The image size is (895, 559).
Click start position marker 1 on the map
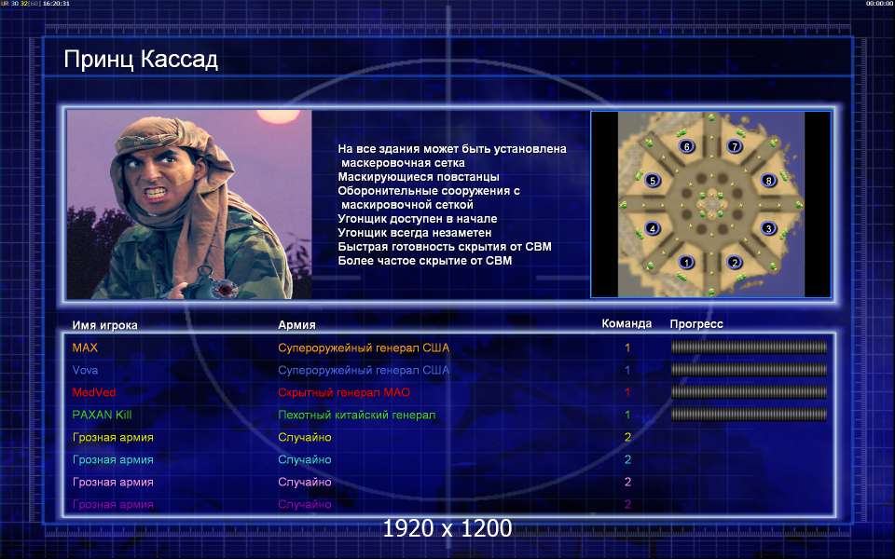[686, 263]
